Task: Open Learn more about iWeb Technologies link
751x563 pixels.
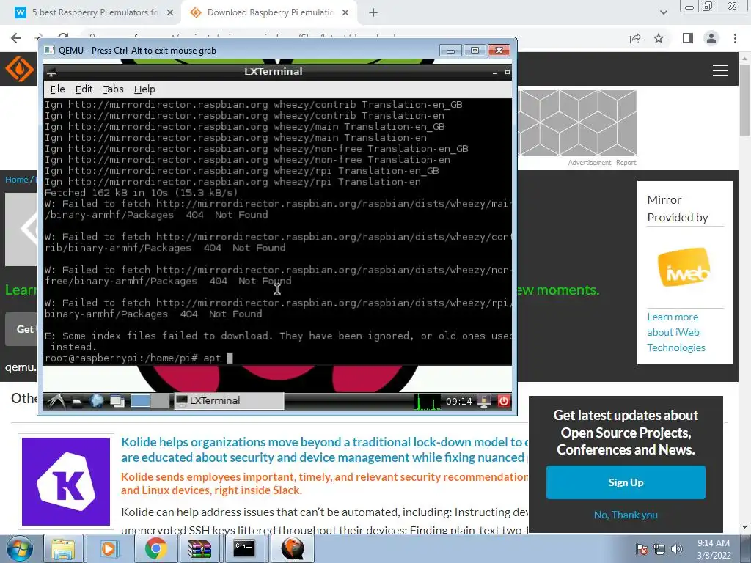Action: 675,332
